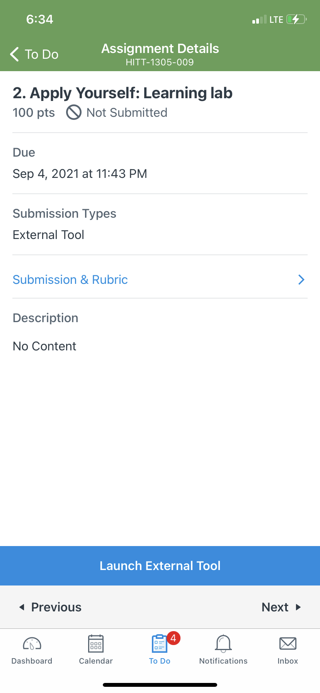The width and height of the screenshot is (320, 693).
Task: Tap the Not Submitted circle-slash icon
Action: pos(74,113)
